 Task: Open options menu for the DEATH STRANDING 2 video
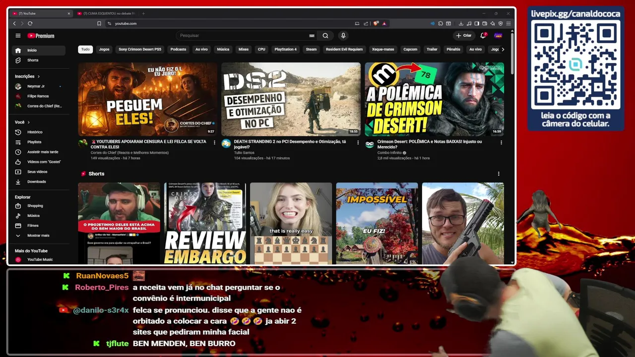coord(358,142)
